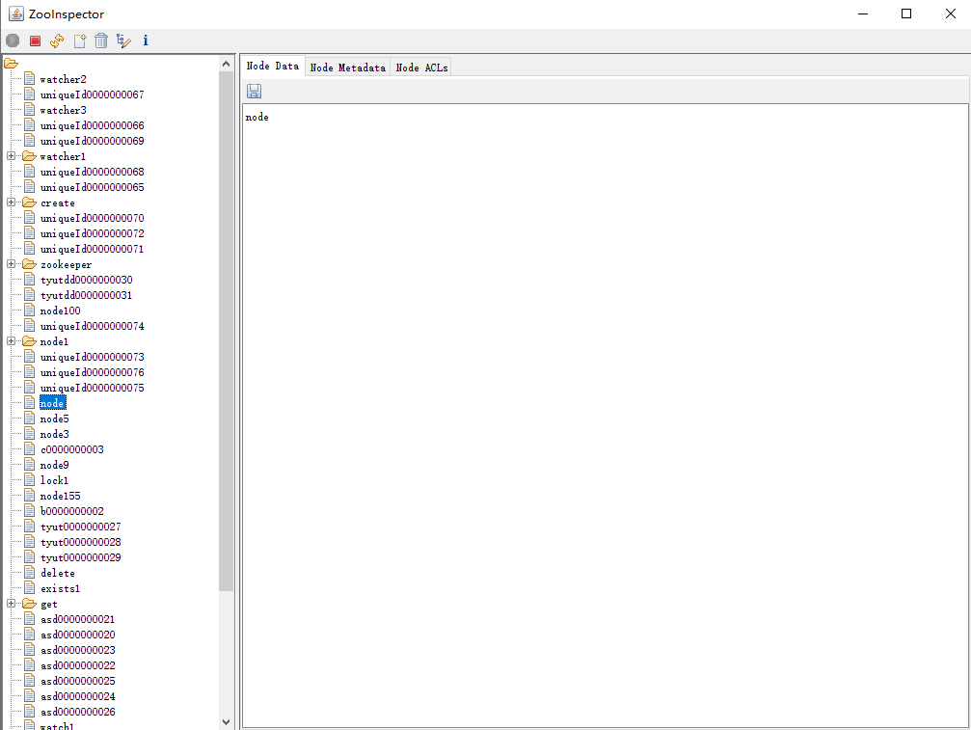This screenshot has width=971, height=730.
Task: Select the uniqueId0000000073 node
Action: 93,357
